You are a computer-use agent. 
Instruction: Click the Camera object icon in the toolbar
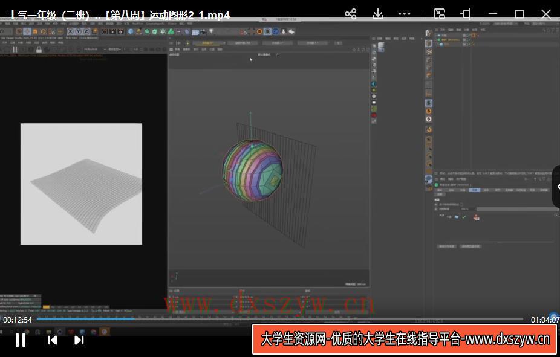[x=204, y=31]
